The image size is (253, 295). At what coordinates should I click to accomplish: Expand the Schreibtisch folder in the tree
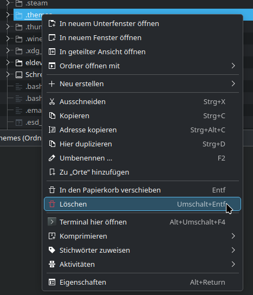[x=8, y=74]
